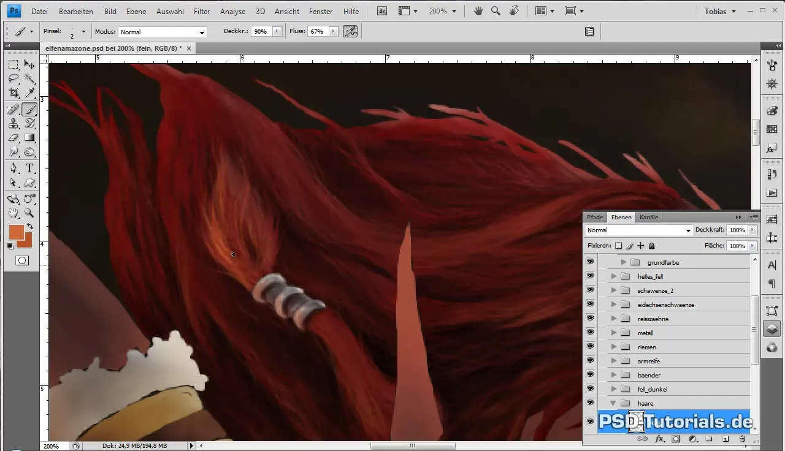
Task: Select the Clone Stamp tool
Action: pyautogui.click(x=13, y=124)
